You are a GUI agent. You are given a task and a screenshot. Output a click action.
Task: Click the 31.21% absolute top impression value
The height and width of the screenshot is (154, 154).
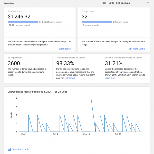tap(113, 63)
